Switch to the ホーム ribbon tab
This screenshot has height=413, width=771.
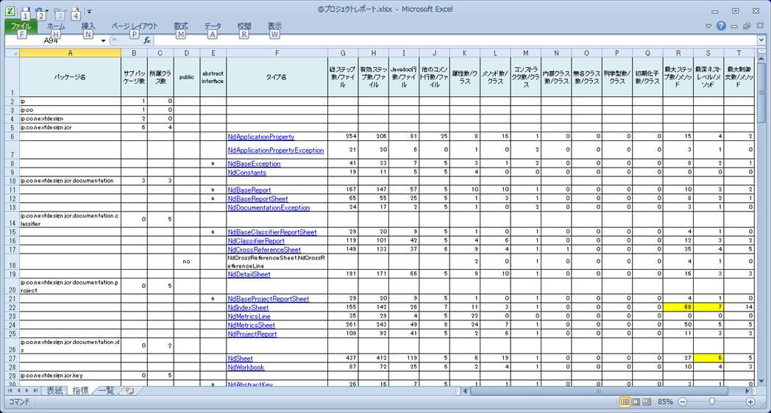56,26
